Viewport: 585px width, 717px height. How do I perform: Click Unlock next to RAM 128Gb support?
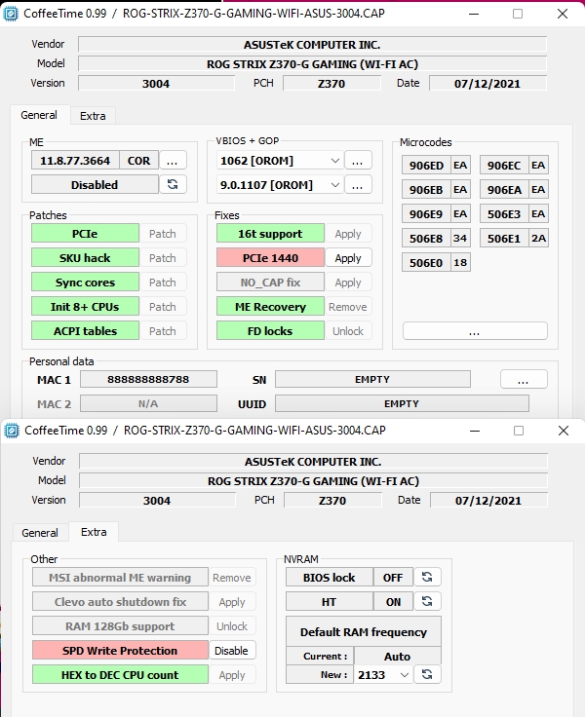coord(232,626)
